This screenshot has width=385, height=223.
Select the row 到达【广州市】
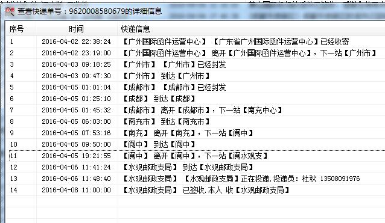coord(196,76)
